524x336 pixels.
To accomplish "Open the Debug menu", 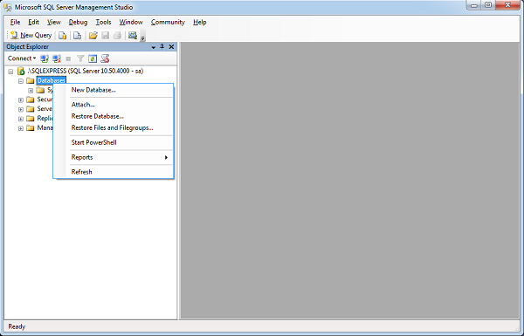I will (x=78, y=23).
